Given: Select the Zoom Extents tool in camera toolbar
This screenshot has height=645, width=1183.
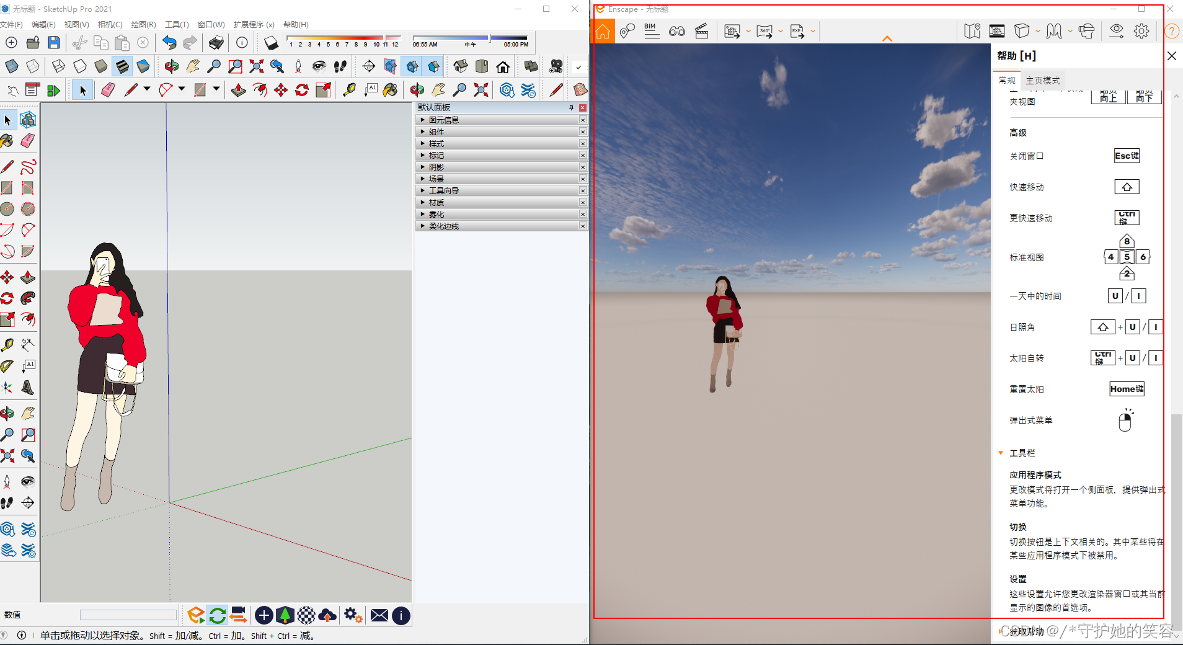Looking at the screenshot, I should pyautogui.click(x=256, y=66).
